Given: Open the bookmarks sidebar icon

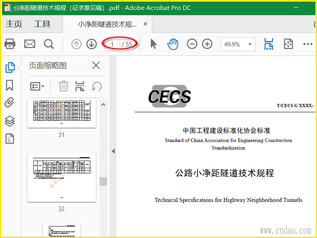Looking at the screenshot, I should (10, 85).
